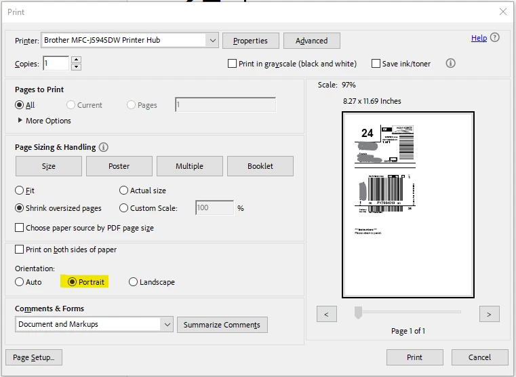Toggle the Save ink/toner checkbox
This screenshot has width=516, height=377.
pos(376,64)
